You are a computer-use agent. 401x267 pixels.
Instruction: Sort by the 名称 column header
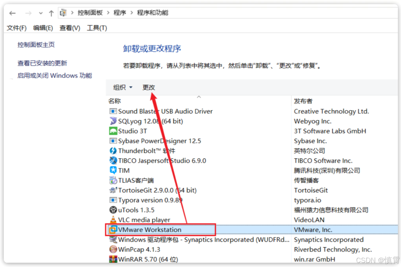[199, 101]
